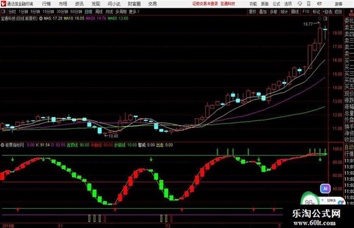Switch to 5分钟 timeframe
The height and width of the screenshot is (228, 354).
tap(35, 12)
